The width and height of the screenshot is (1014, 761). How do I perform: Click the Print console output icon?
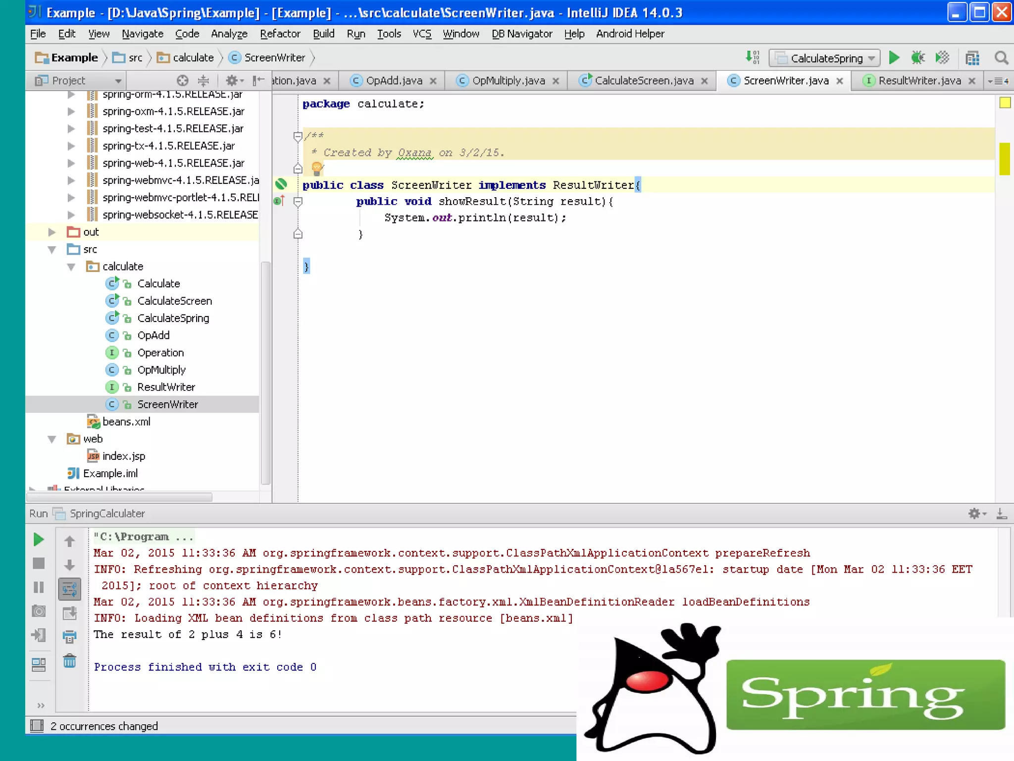(70, 636)
